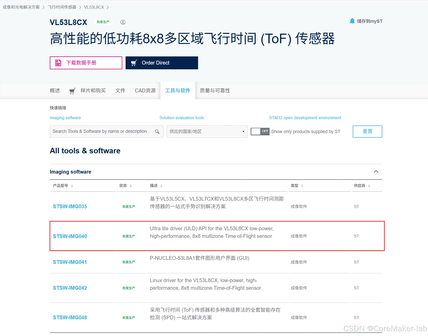Click the bell icon beside 储存到myST

coord(352,21)
